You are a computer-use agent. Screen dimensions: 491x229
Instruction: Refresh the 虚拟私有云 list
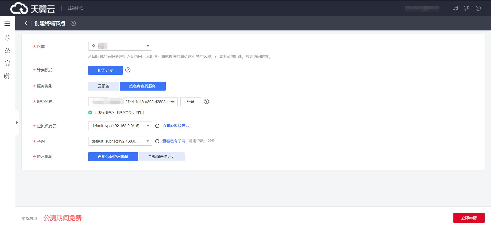pos(157,126)
